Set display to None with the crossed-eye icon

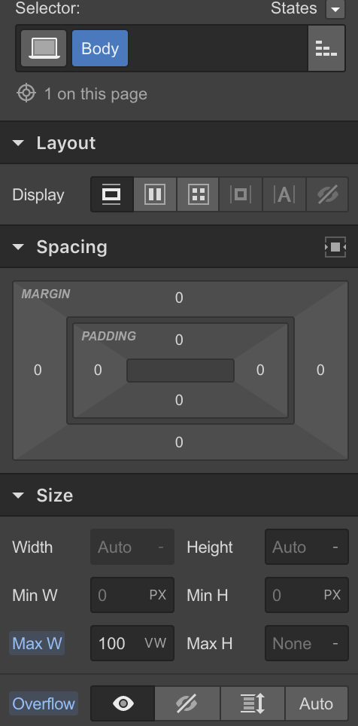(327, 194)
